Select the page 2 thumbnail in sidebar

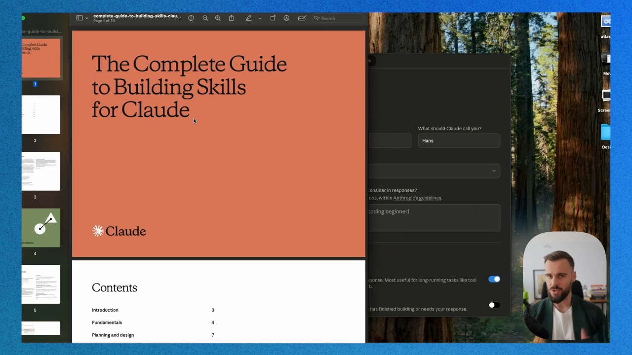point(41,114)
